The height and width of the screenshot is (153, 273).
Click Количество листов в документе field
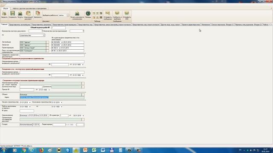(x=36, y=31)
